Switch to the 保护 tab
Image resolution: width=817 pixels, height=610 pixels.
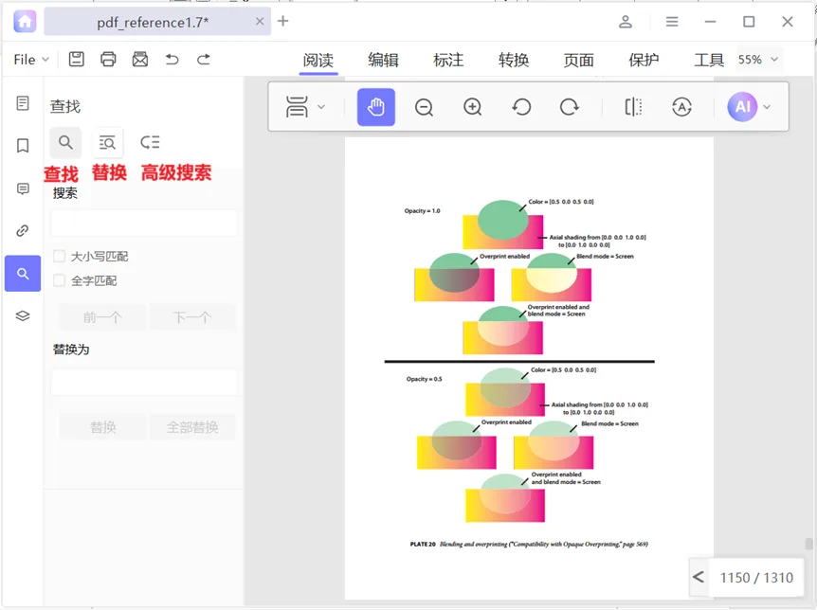tap(644, 60)
